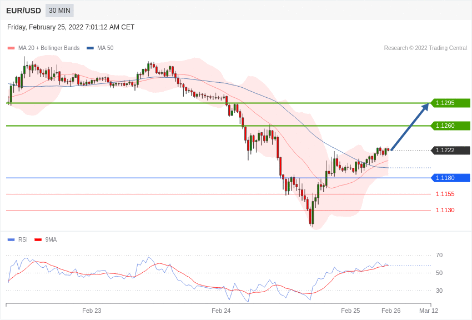Click the MA 50 legend label
472x320 pixels.
[106, 48]
